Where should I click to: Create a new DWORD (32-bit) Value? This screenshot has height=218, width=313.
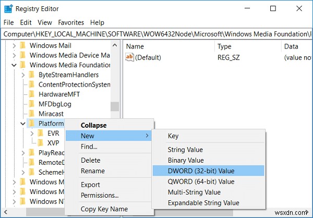[208, 171]
